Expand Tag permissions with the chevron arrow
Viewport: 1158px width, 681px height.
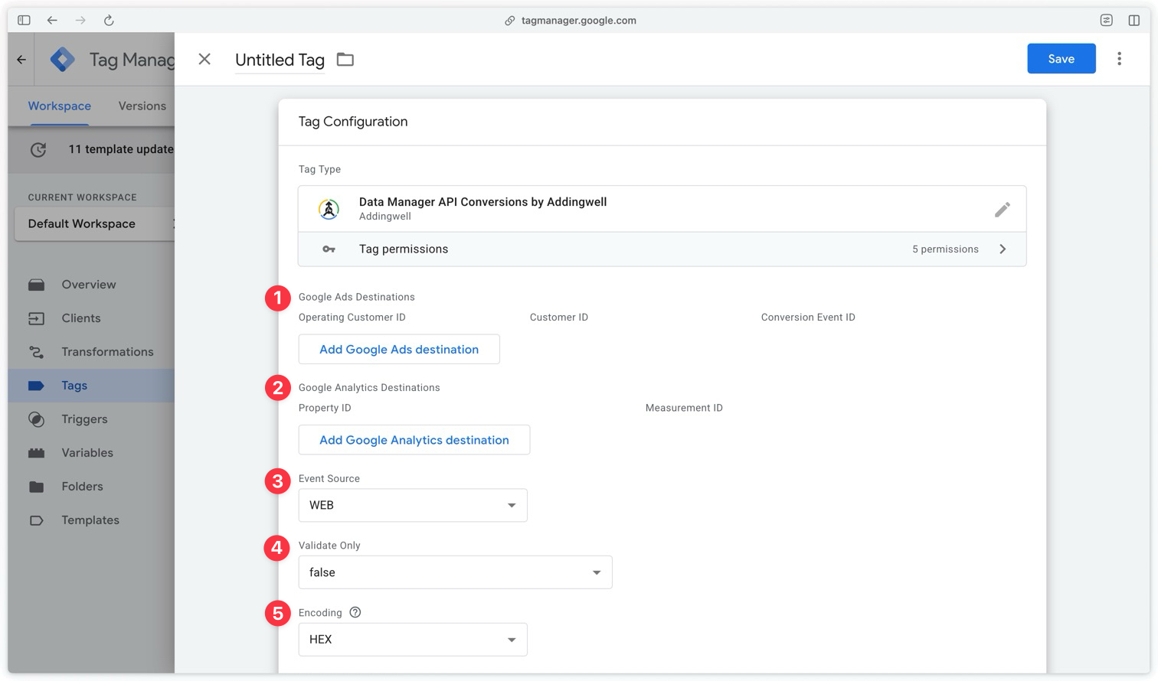1003,249
